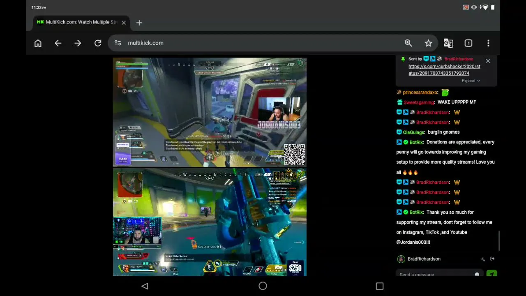Image resolution: width=526 pixels, height=296 pixels.
Task: Select the bottom stream video
Action: [x=210, y=222]
